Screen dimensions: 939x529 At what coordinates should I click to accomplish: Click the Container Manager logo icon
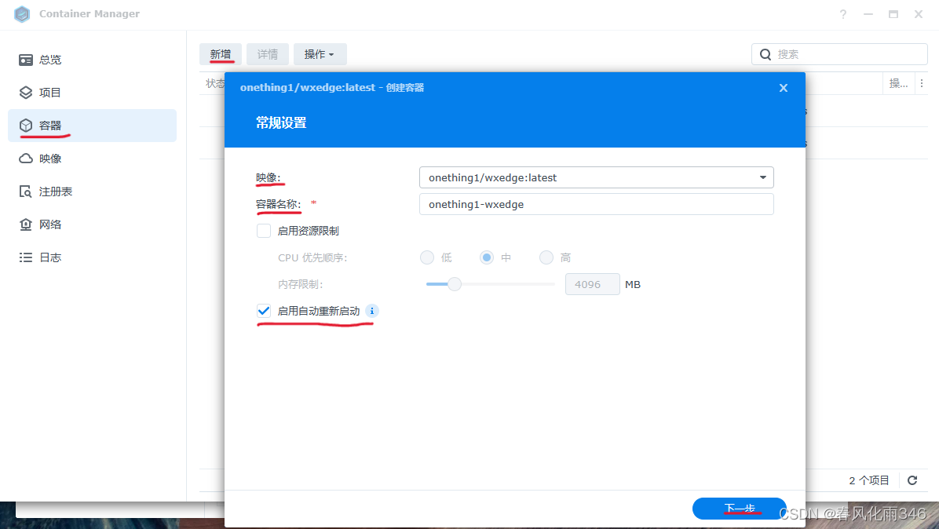pos(22,14)
